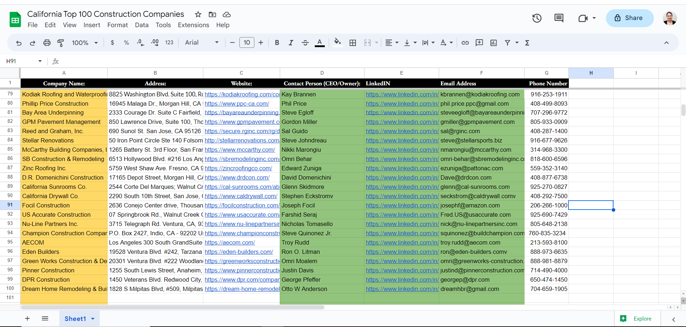Activate the Paint format tool
Screen dimensions: 686x327
pos(61,43)
